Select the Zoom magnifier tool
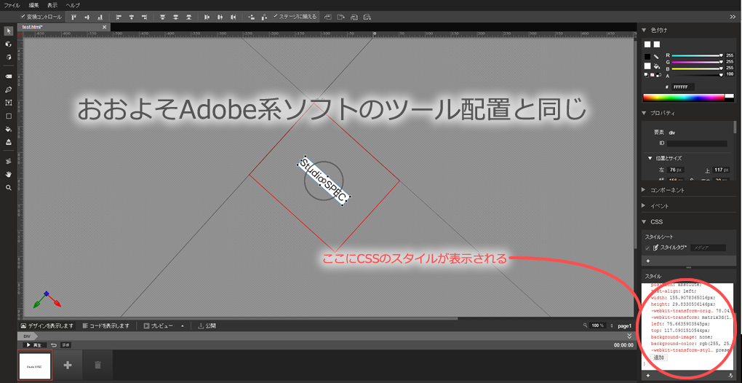 pos(9,187)
